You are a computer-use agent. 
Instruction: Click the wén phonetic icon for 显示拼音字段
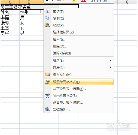pos(47,95)
